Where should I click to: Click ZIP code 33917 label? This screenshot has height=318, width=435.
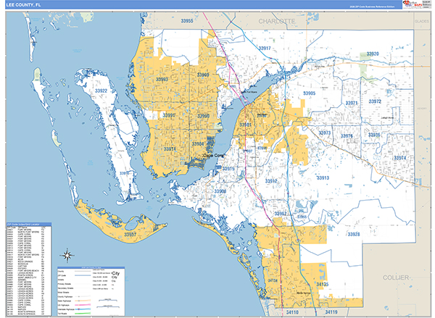[265, 48]
